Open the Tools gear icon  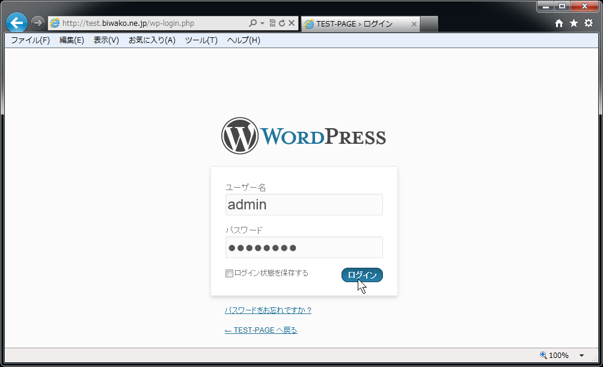(x=589, y=23)
